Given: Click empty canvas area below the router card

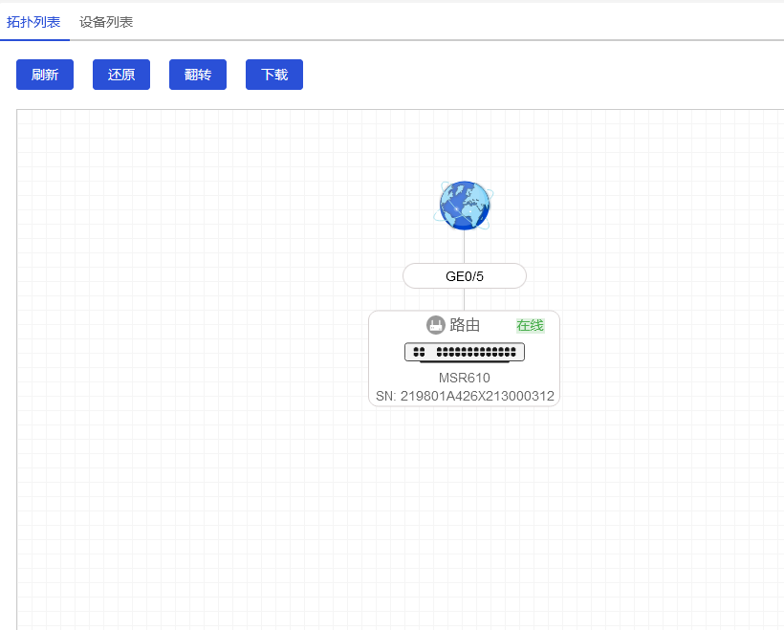Looking at the screenshot, I should [465, 516].
